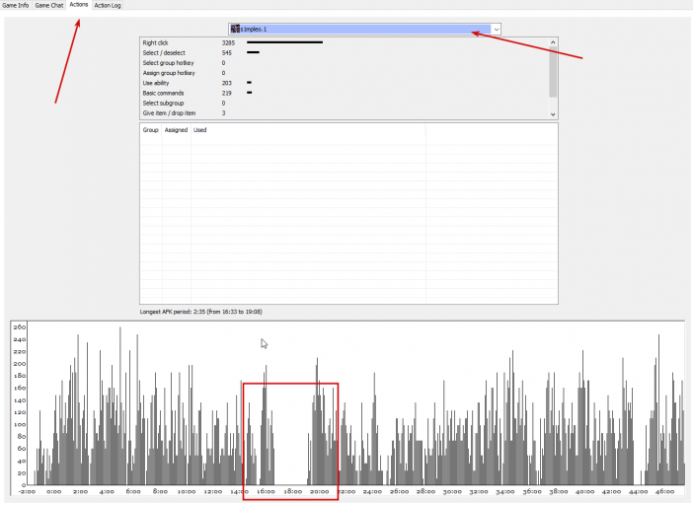Click scroll-down arrow of actions list
Image resolution: width=693 pixels, height=505 pixels.
tap(553, 114)
